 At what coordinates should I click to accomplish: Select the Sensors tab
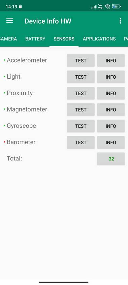tap(64, 39)
